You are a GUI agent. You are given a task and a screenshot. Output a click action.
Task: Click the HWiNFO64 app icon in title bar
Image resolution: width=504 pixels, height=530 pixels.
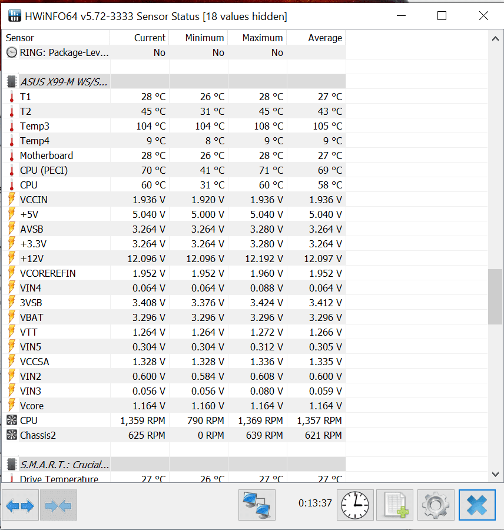15,16
